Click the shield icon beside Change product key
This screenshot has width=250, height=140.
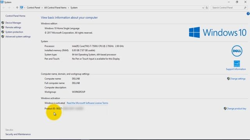pos(225,108)
